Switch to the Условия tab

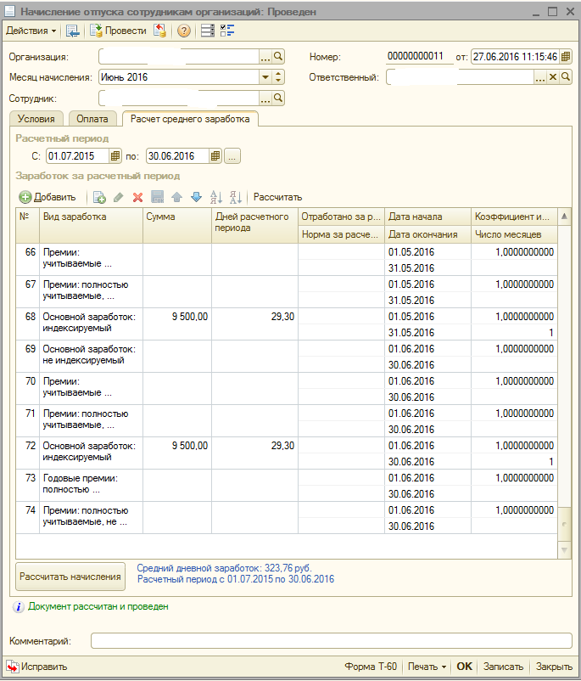coord(36,120)
